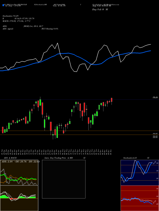Click the Stochastics & RSI panel title
The height and width of the screenshot is (211, 159).
tap(136, 158)
